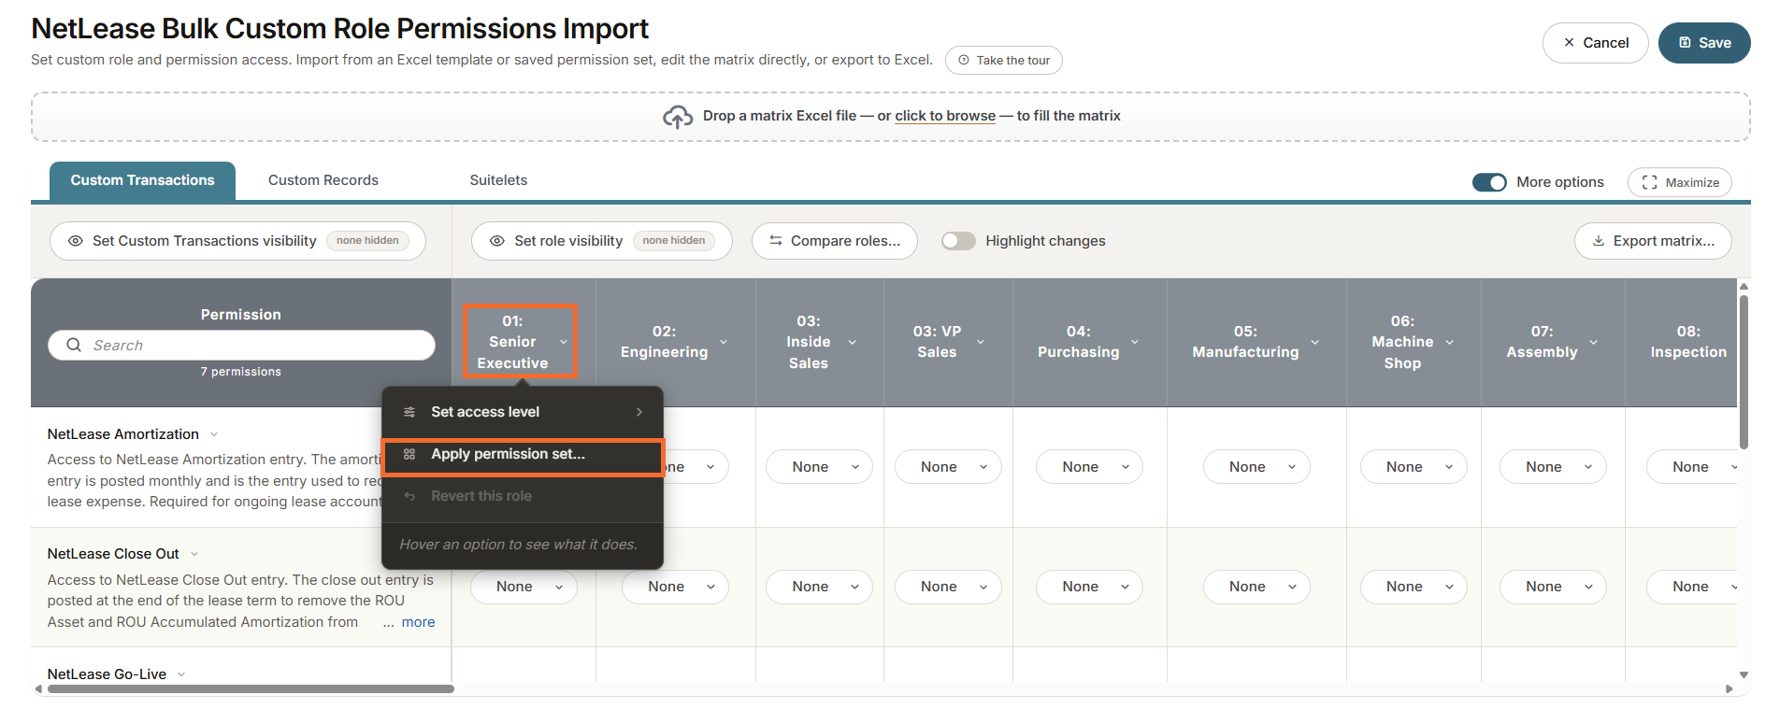Maximize the permissions matrix view
The width and height of the screenshot is (1765, 709).
point(1680,182)
